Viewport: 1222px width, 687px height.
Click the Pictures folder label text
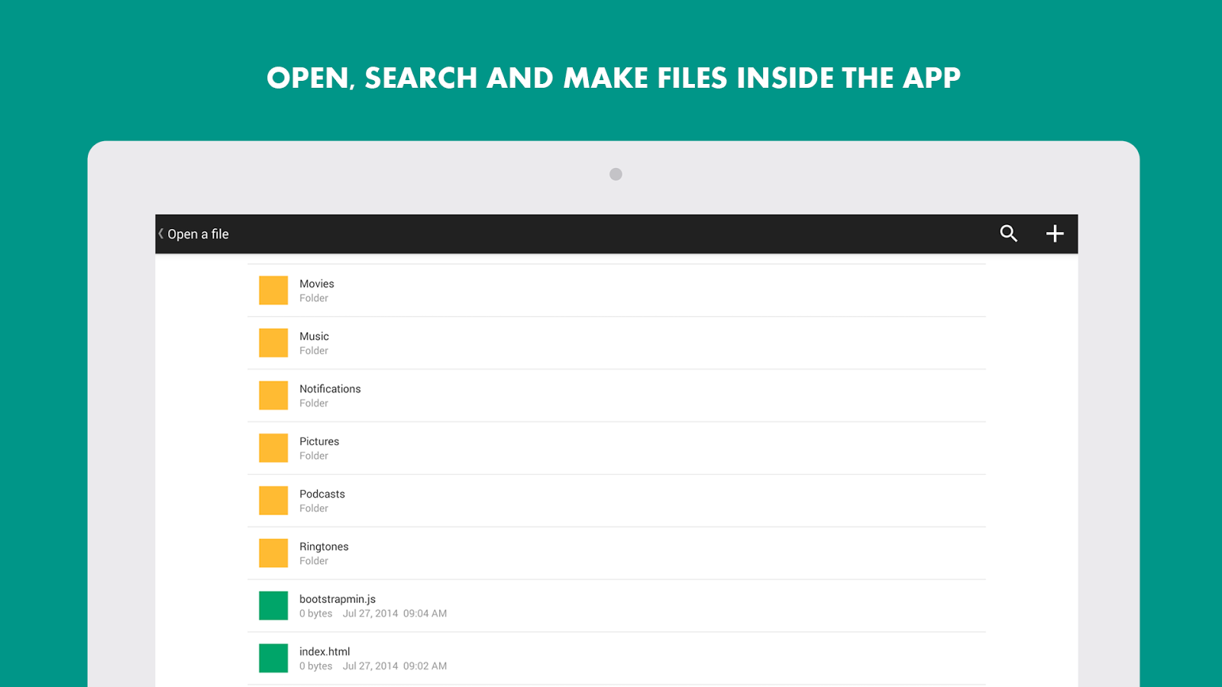coord(319,441)
